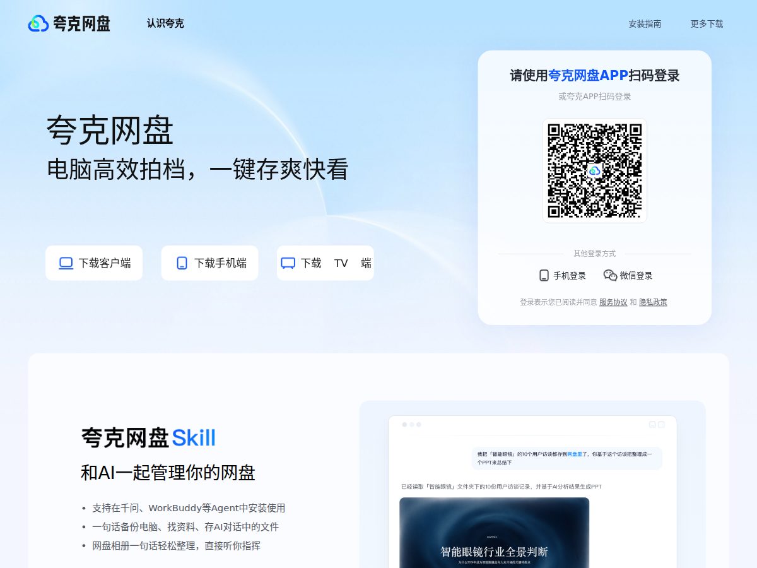Click the Quark cloud logo icon
The height and width of the screenshot is (568, 757).
tap(38, 24)
